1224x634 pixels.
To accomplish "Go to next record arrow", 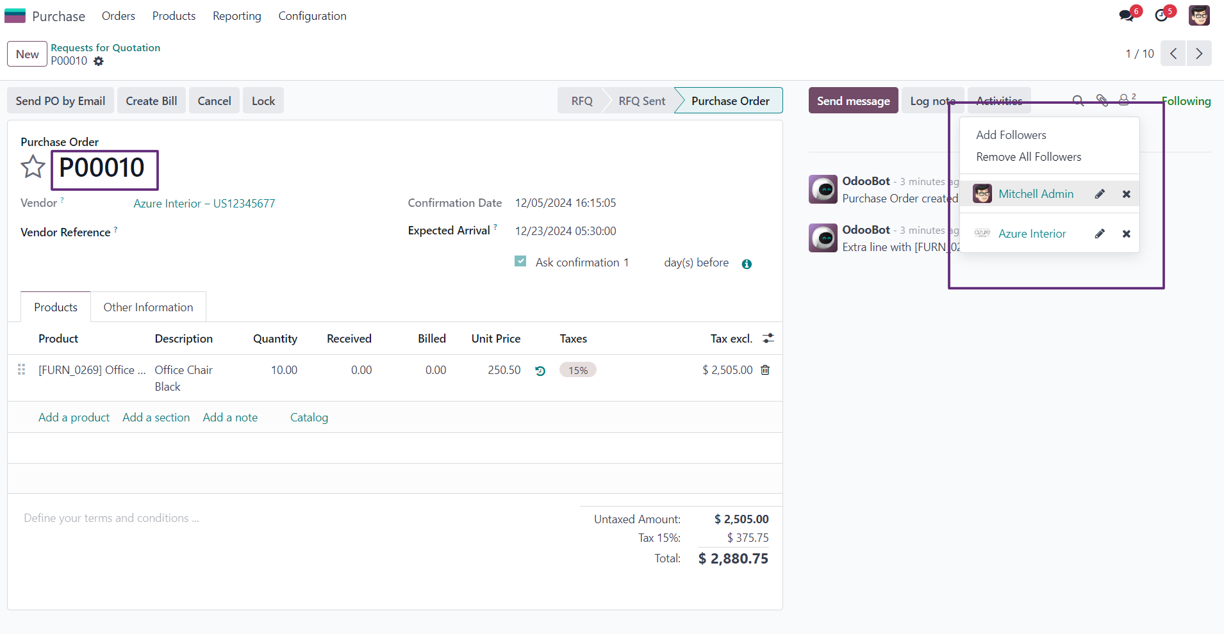I will [x=1199, y=54].
